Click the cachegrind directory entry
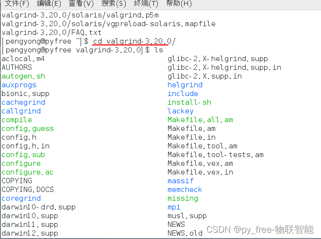 pos(23,102)
